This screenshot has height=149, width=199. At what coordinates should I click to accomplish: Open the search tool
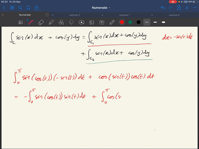(20, 8)
